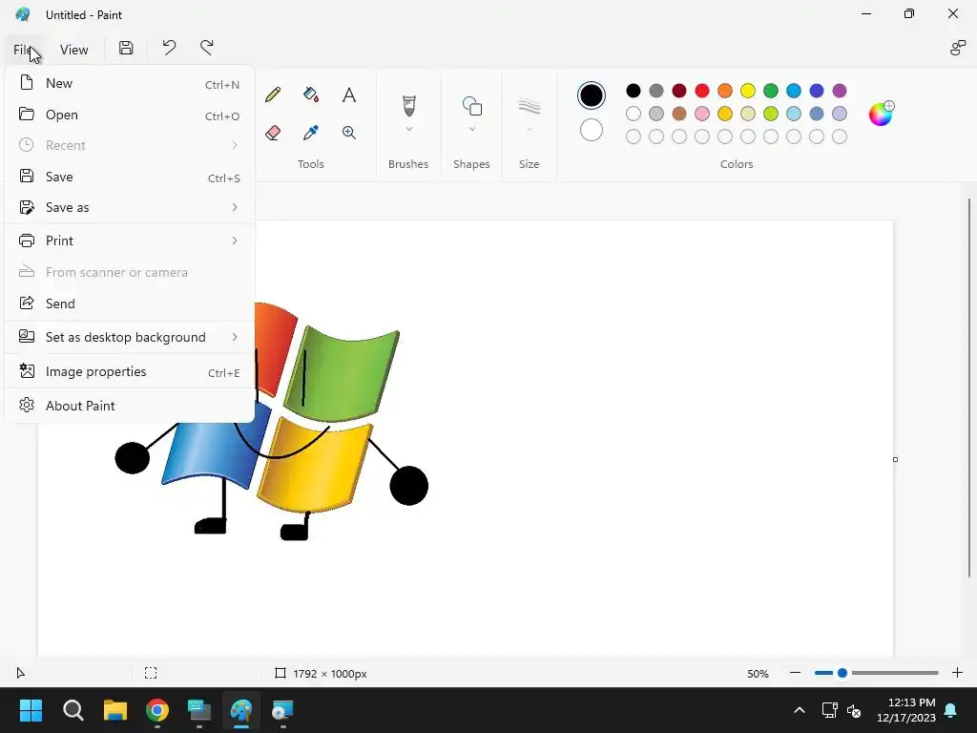Click the clock showing 12:13 PM
Screen dimensions: 977x733
pos(911,702)
